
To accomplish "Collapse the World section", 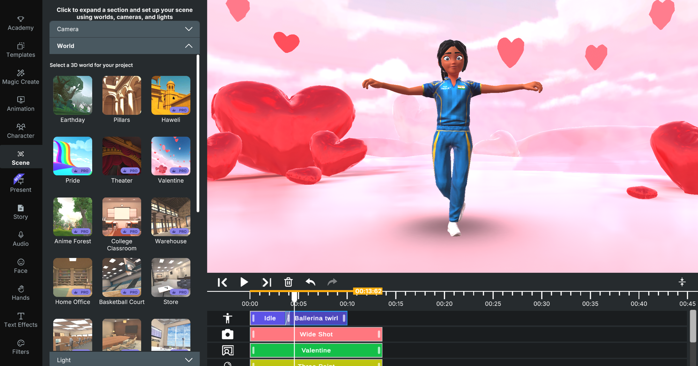I will [124, 46].
